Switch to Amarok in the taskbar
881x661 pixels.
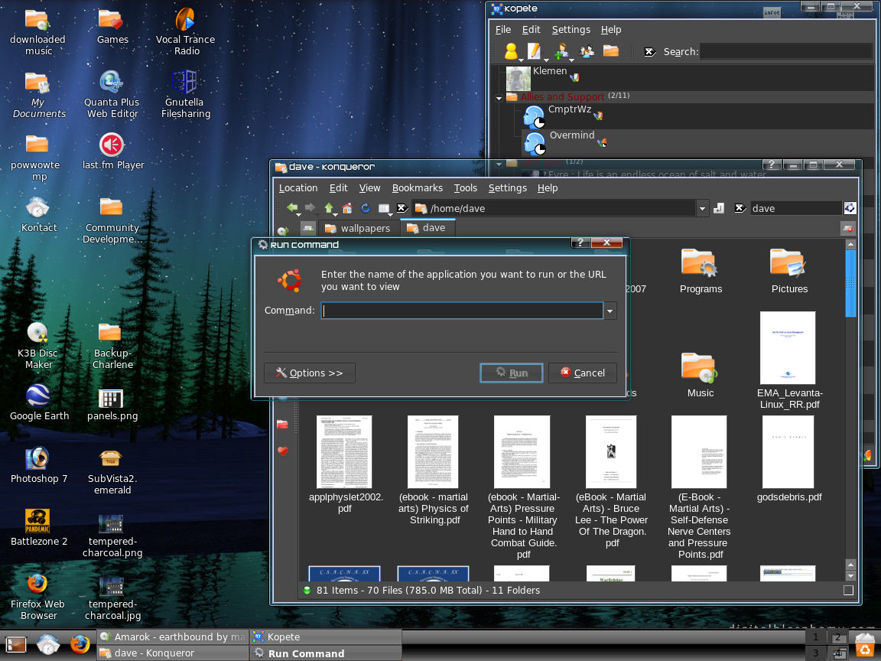point(173,637)
